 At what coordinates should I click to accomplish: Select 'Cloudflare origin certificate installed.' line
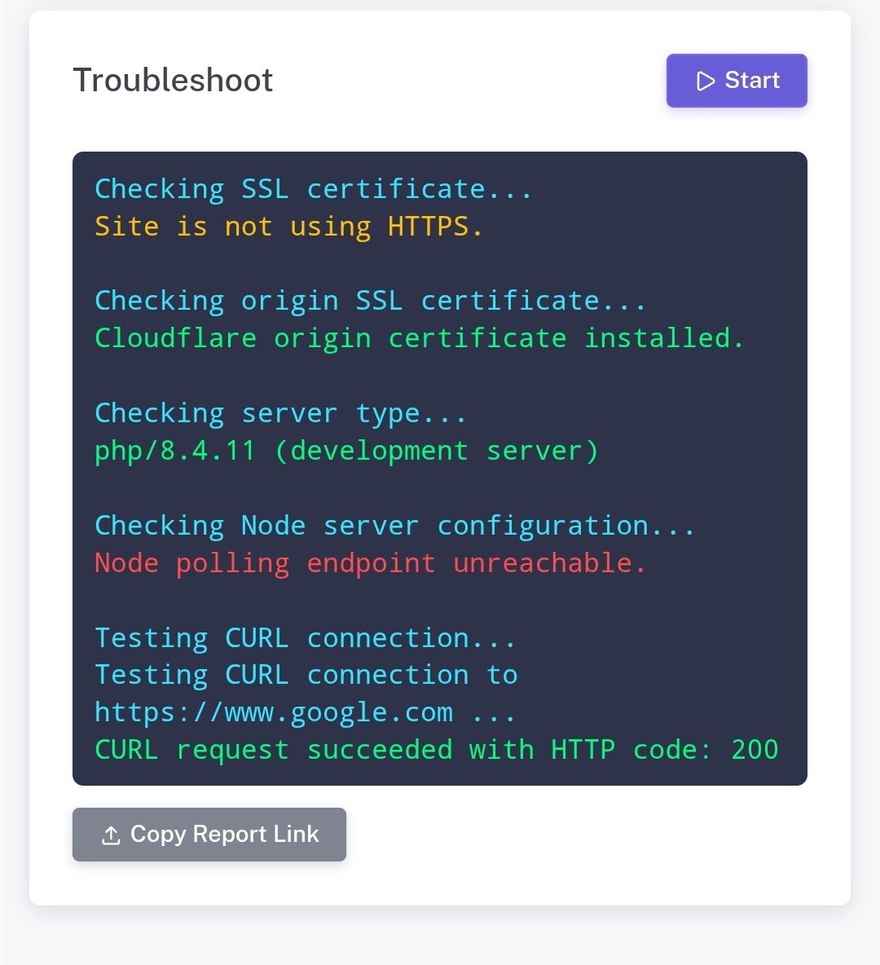(420, 338)
